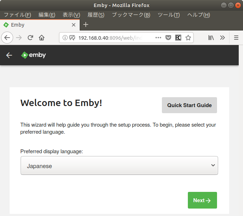This screenshot has width=243, height=216.
Task: Open the Firefox hamburger menu
Action: [236, 38]
